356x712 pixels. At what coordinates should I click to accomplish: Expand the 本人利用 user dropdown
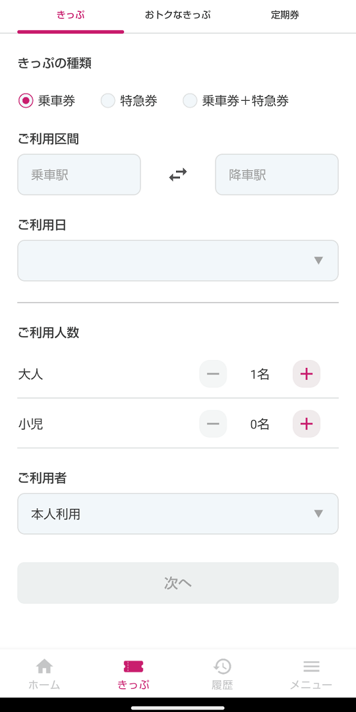[178, 514]
